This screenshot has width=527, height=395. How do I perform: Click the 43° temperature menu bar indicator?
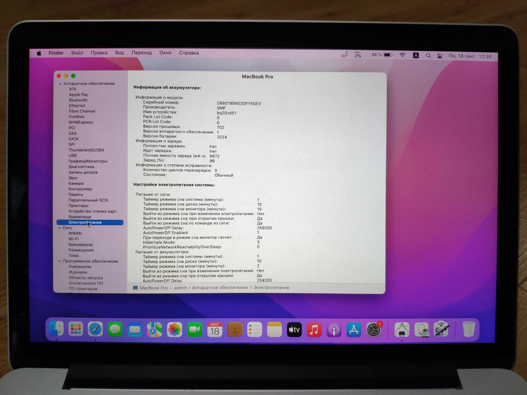click(345, 55)
